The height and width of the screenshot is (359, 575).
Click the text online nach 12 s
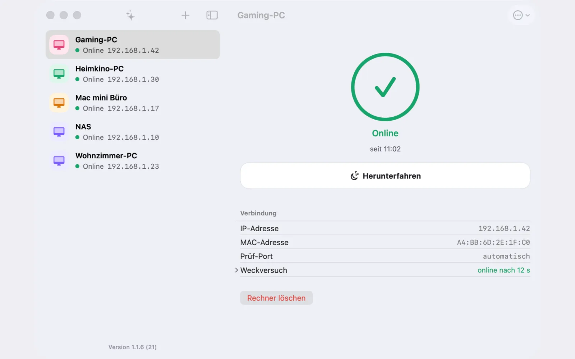click(503, 270)
